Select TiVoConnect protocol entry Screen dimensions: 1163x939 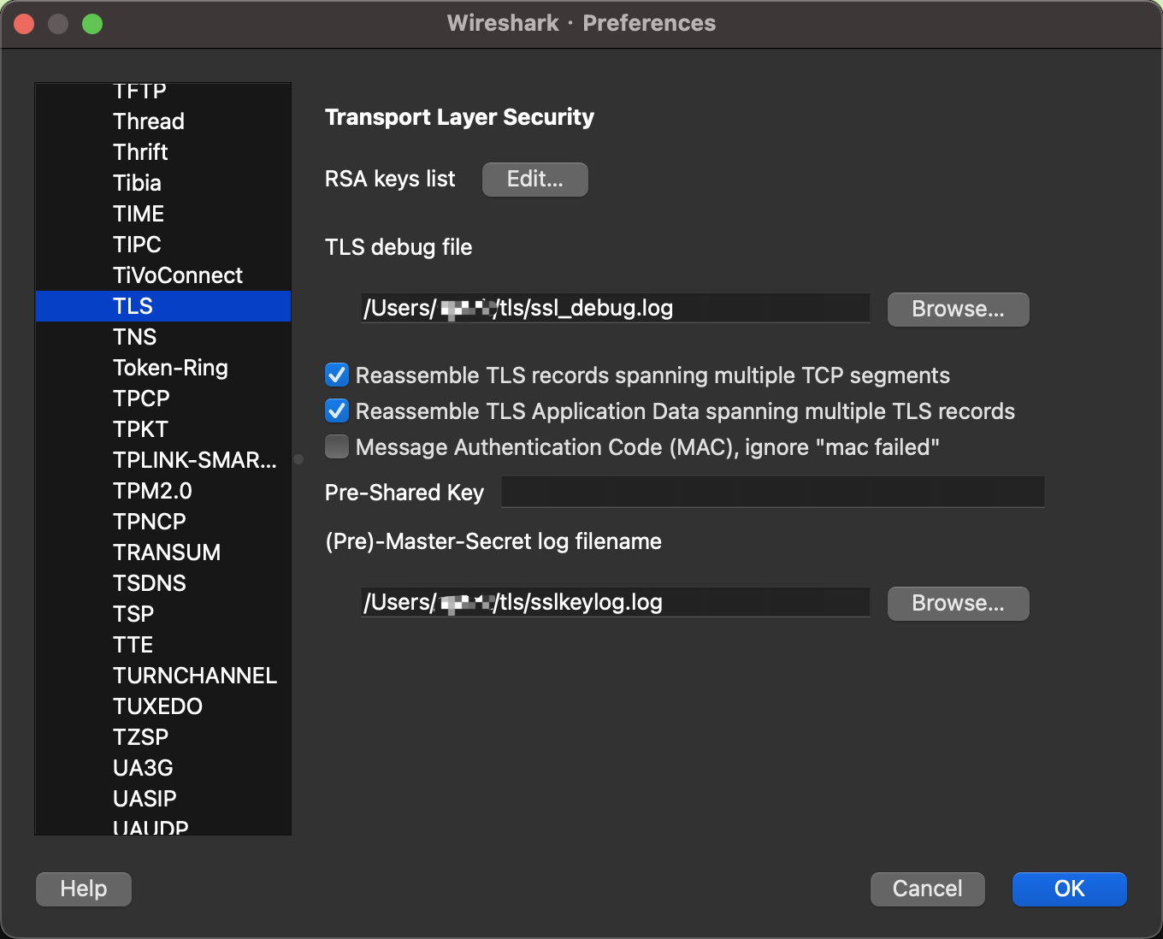point(163,275)
